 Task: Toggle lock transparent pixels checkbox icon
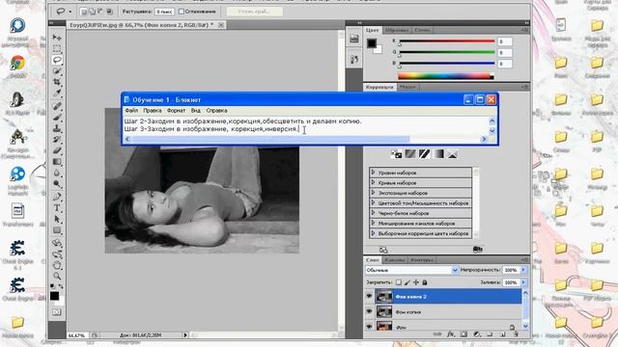[x=399, y=282]
